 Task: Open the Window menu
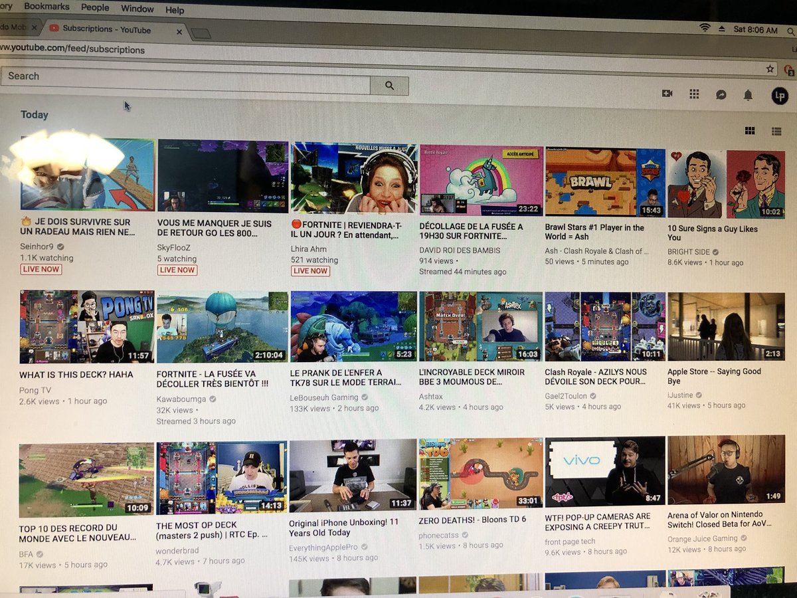click(137, 9)
